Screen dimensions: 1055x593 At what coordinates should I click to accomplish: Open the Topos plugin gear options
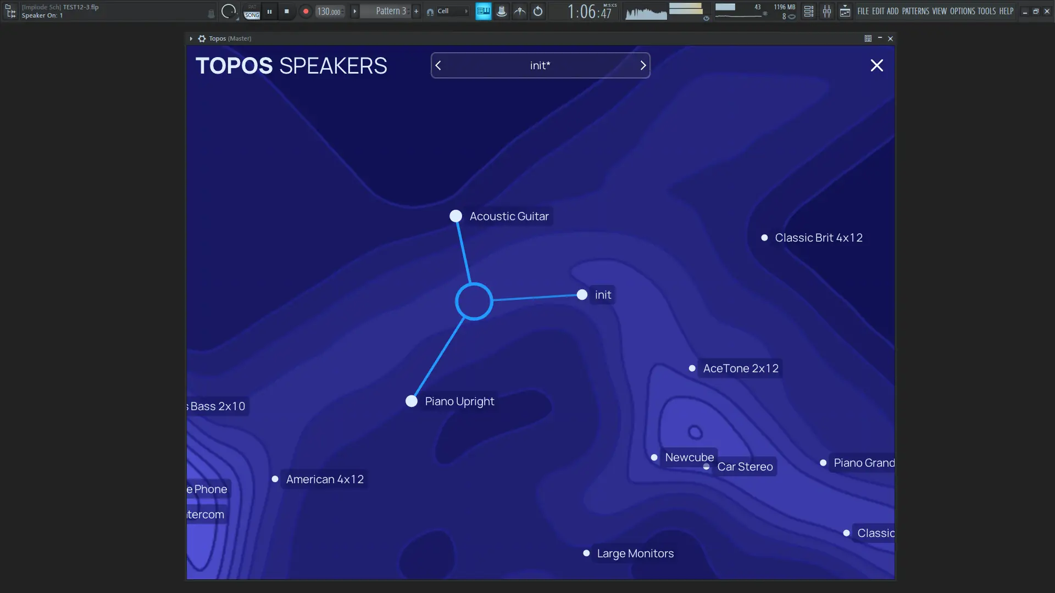[202, 38]
